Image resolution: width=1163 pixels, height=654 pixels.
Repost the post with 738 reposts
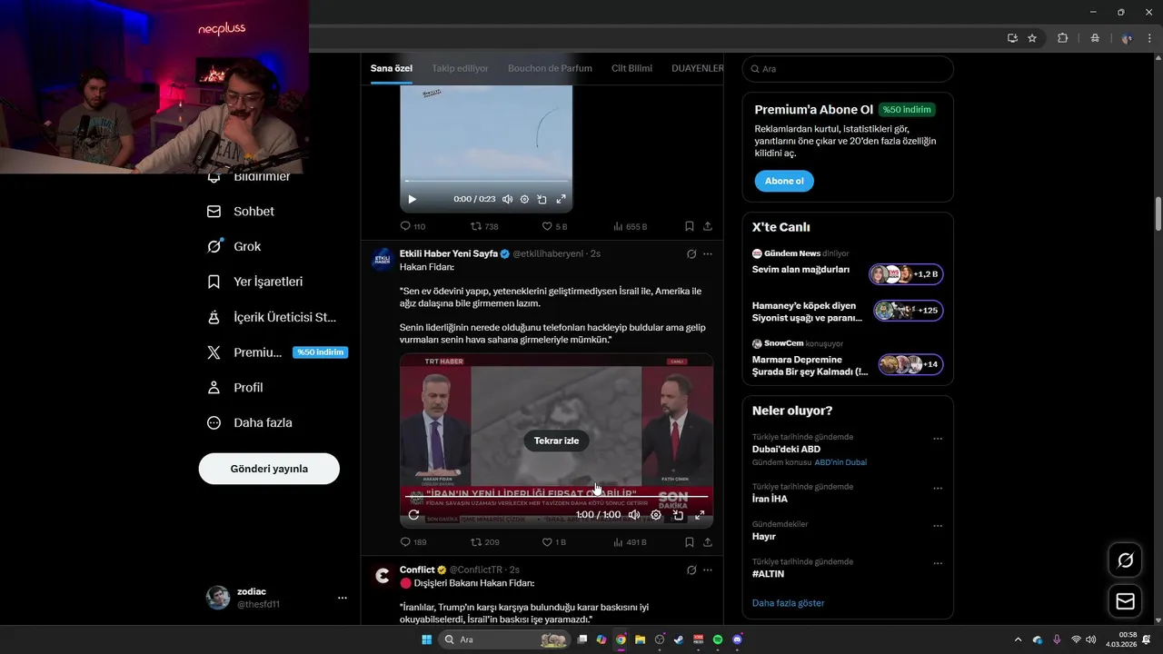484,226
